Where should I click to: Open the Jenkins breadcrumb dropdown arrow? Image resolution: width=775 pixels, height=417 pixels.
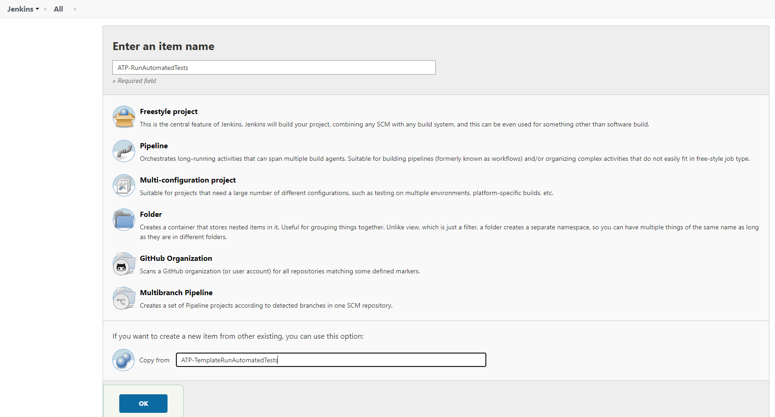pyautogui.click(x=38, y=9)
